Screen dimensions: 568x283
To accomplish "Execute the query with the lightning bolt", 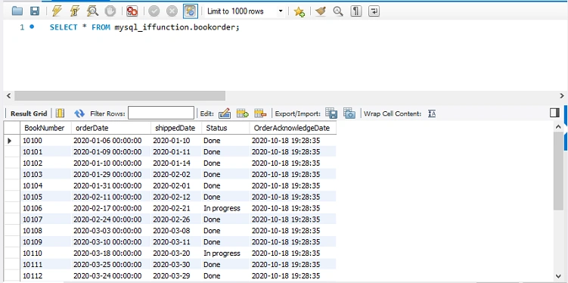I will click(57, 11).
